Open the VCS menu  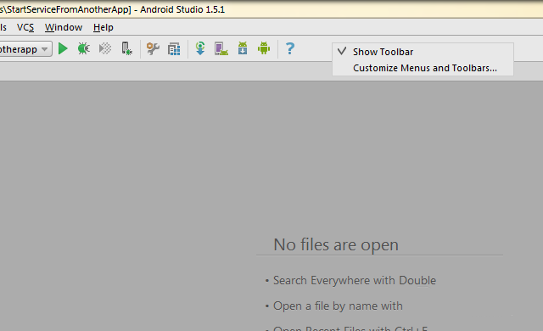(x=25, y=27)
